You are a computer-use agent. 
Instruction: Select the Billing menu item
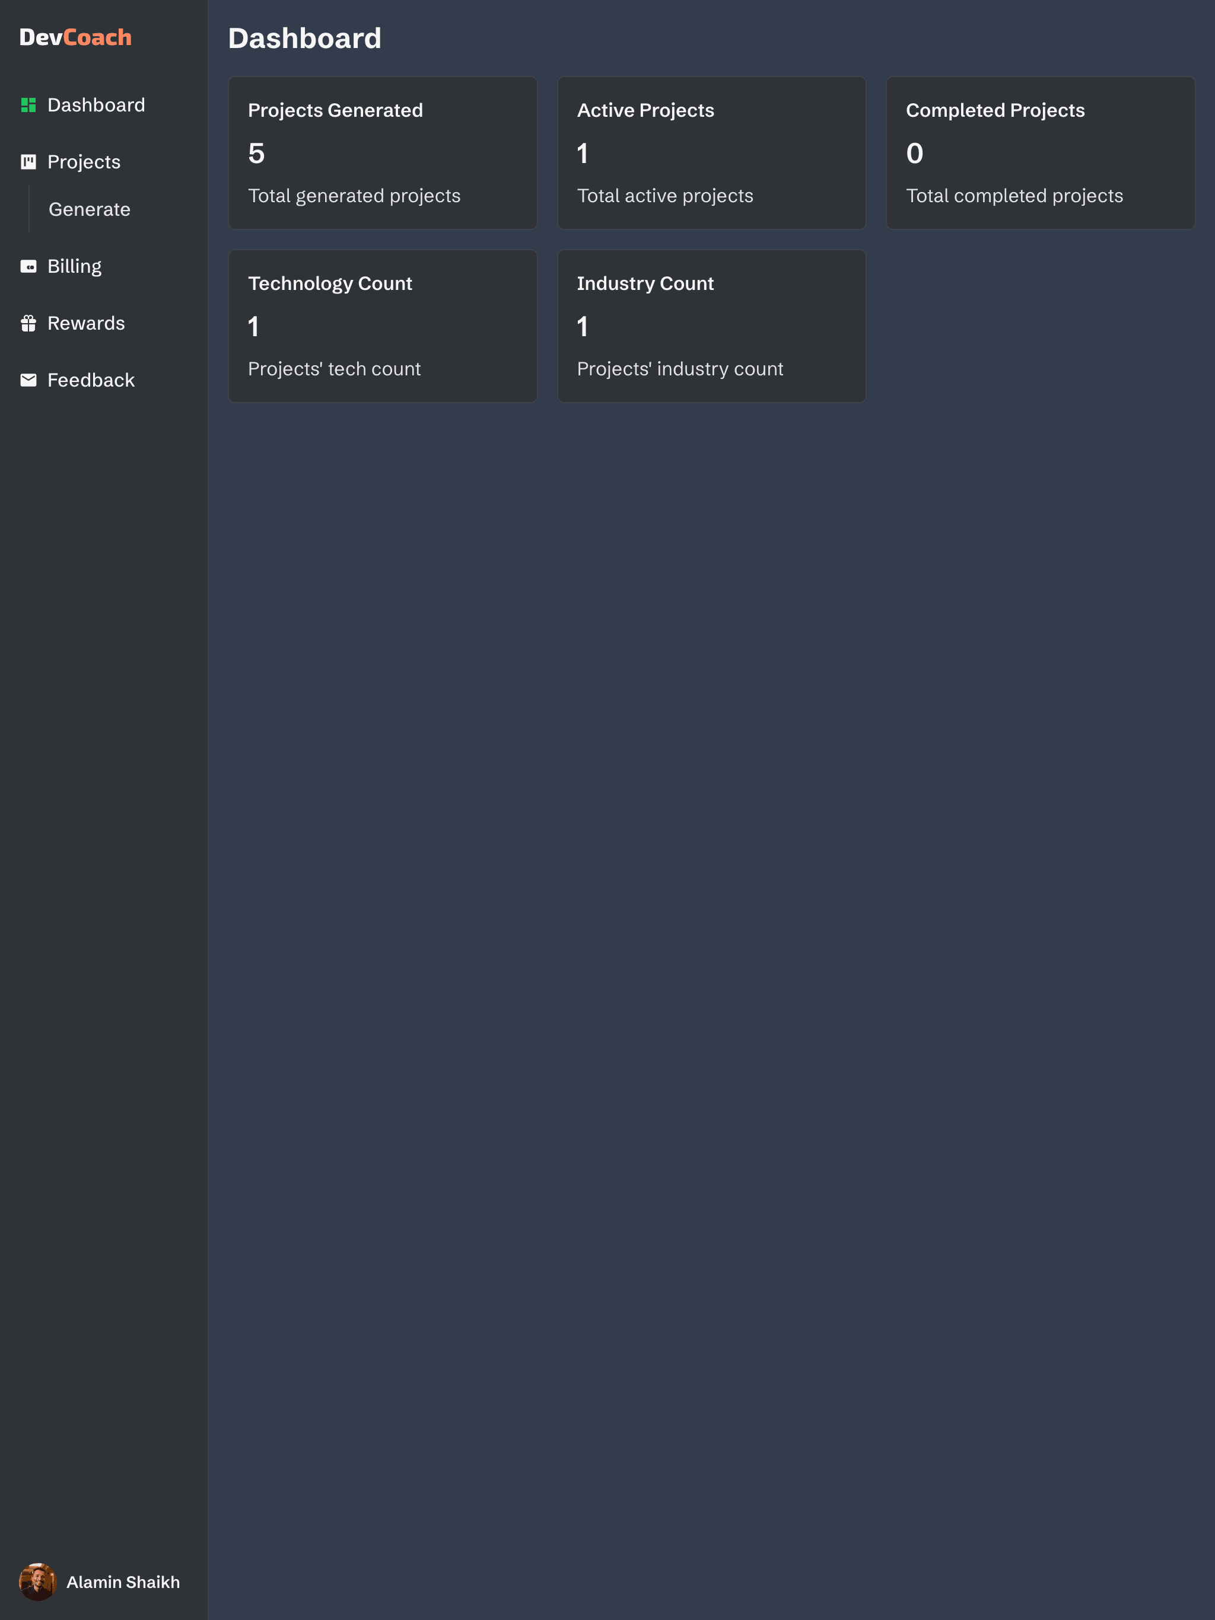[x=74, y=267]
